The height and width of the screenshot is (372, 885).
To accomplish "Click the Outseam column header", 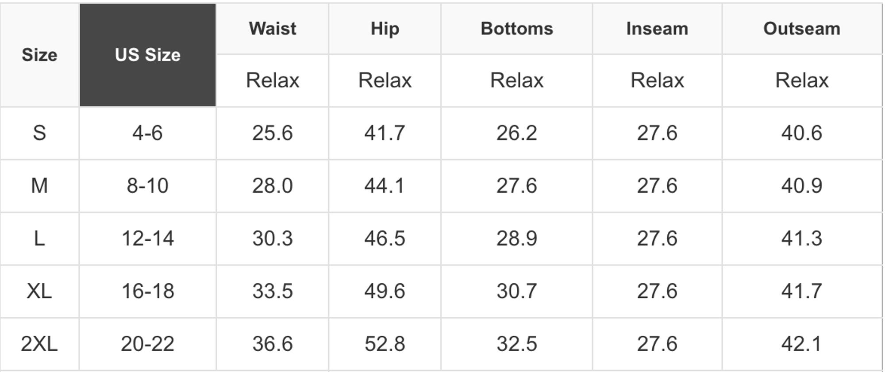I will tap(802, 29).
